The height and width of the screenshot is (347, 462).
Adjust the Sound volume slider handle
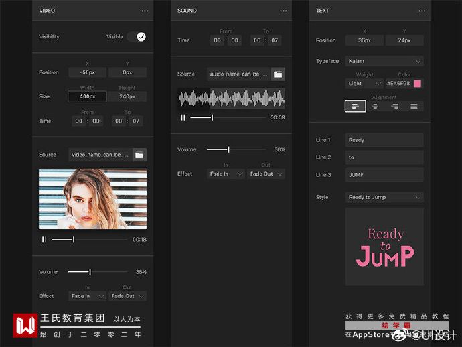[228, 149]
